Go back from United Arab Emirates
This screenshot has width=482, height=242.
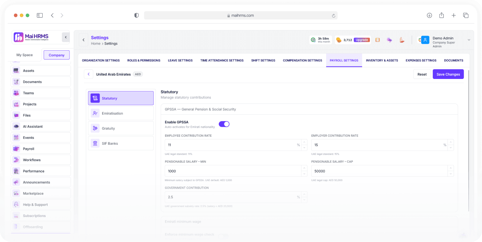coord(89,74)
